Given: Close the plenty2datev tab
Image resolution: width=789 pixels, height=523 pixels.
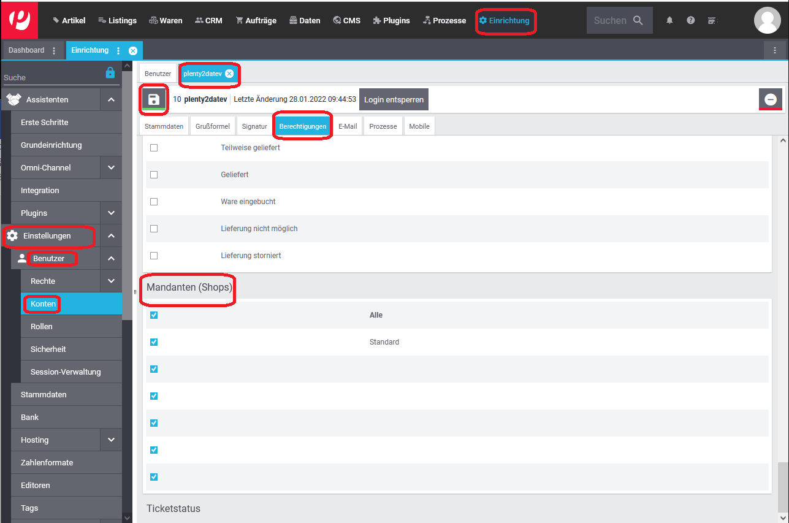Looking at the screenshot, I should 229,74.
